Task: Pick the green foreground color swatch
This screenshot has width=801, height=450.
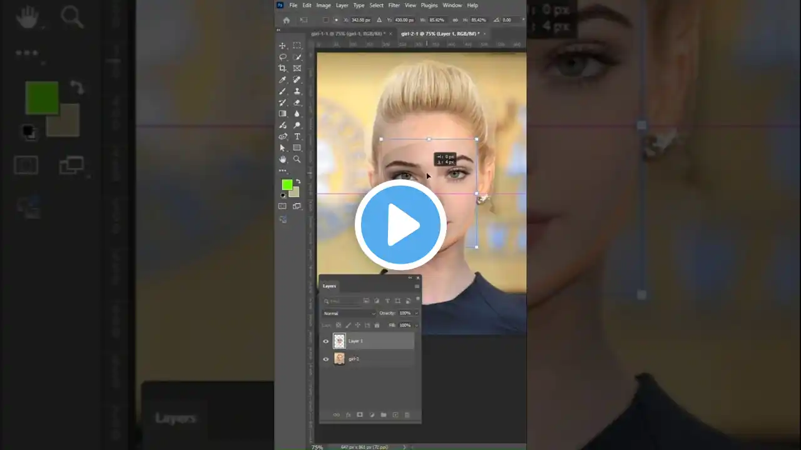Action: point(287,184)
